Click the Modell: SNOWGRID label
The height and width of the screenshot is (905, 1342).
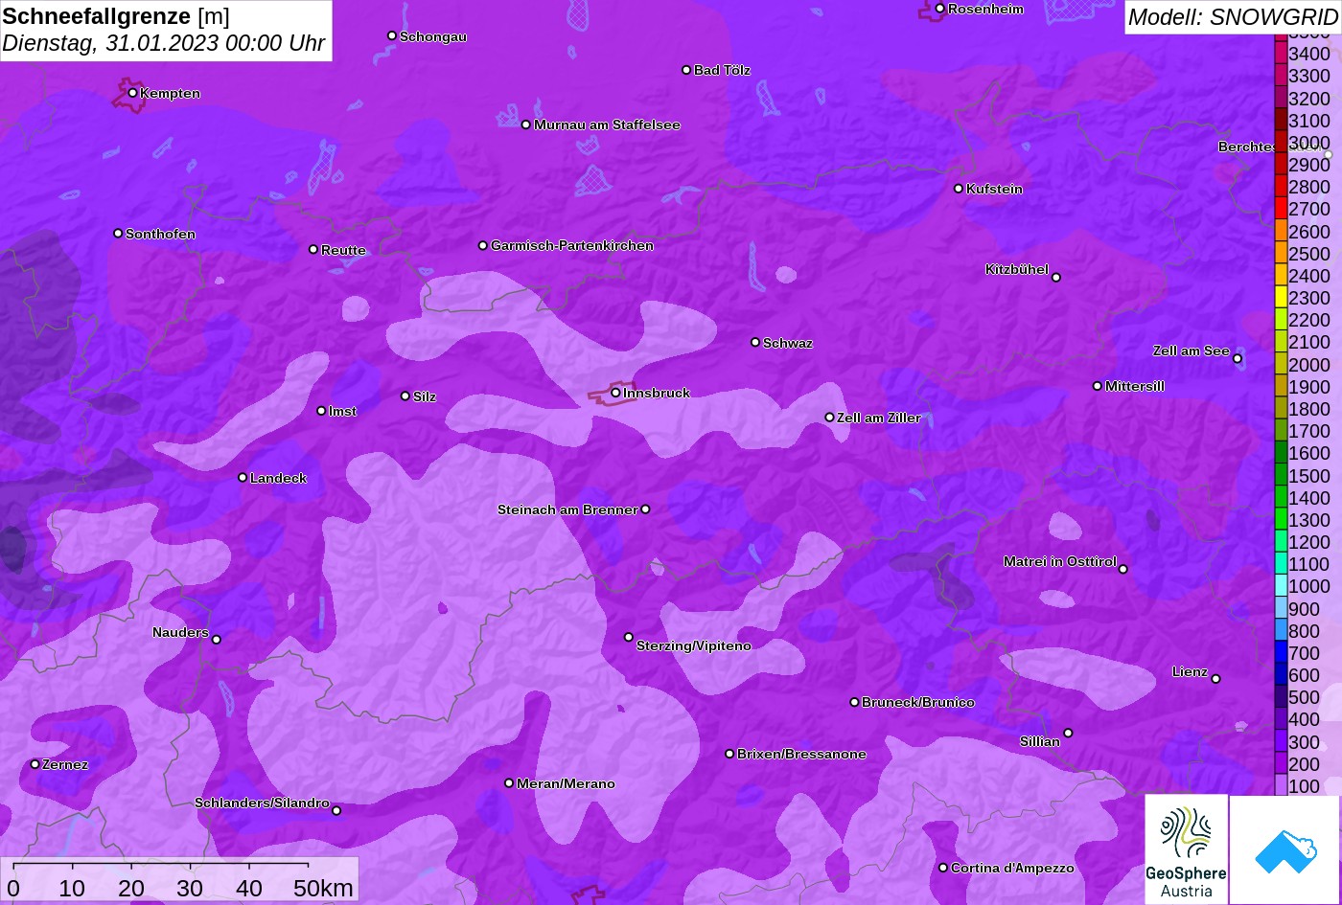tap(1232, 16)
